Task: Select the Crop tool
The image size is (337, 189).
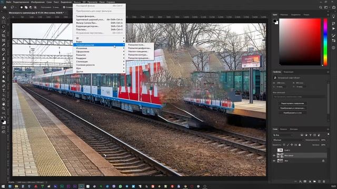Action: click(4, 36)
